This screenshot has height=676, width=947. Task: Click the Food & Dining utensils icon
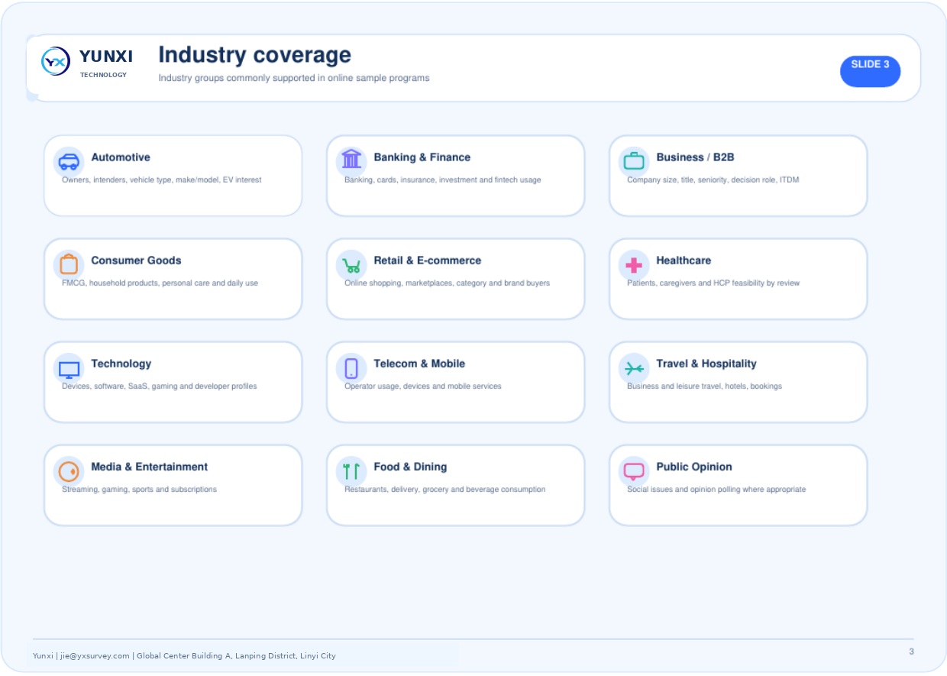tap(351, 472)
